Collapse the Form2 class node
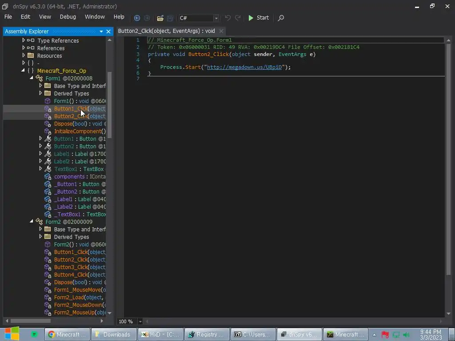This screenshot has height=341, width=455. [x=32, y=221]
